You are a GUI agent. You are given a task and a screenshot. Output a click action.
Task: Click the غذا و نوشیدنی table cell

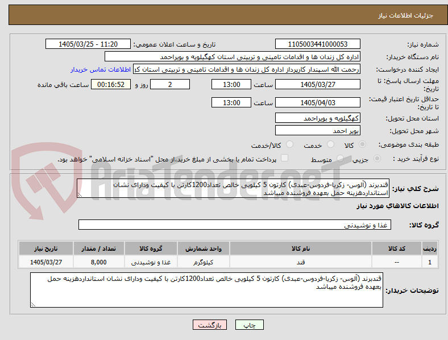click(151, 262)
